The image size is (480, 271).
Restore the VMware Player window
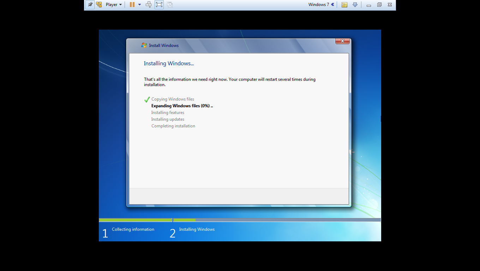(x=379, y=5)
